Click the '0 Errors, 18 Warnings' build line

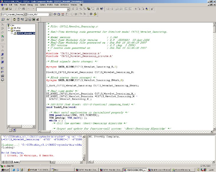click(29, 156)
